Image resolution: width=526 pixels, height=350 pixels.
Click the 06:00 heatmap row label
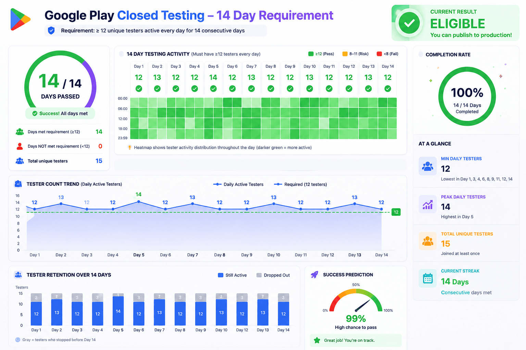tap(123, 109)
